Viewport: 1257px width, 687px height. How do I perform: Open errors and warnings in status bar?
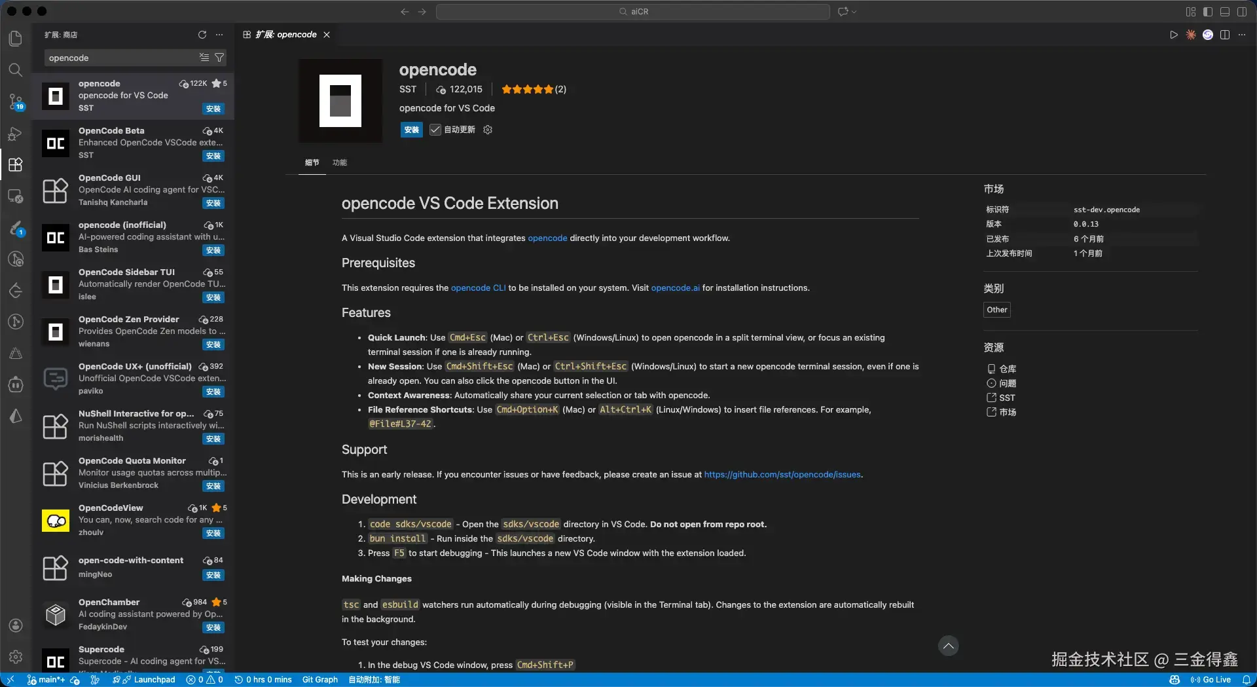[205, 680]
